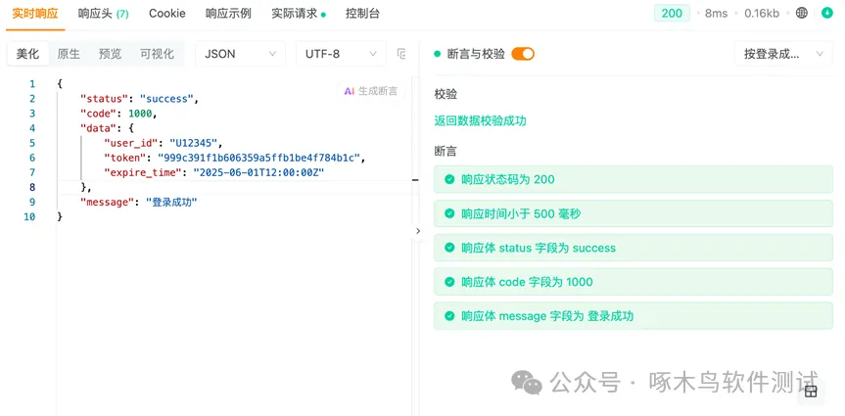
Task: Click the "登录成功" message value in the JSON
Action: click(172, 202)
